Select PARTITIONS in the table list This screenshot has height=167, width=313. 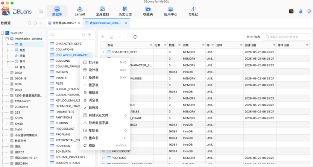tap(64, 117)
